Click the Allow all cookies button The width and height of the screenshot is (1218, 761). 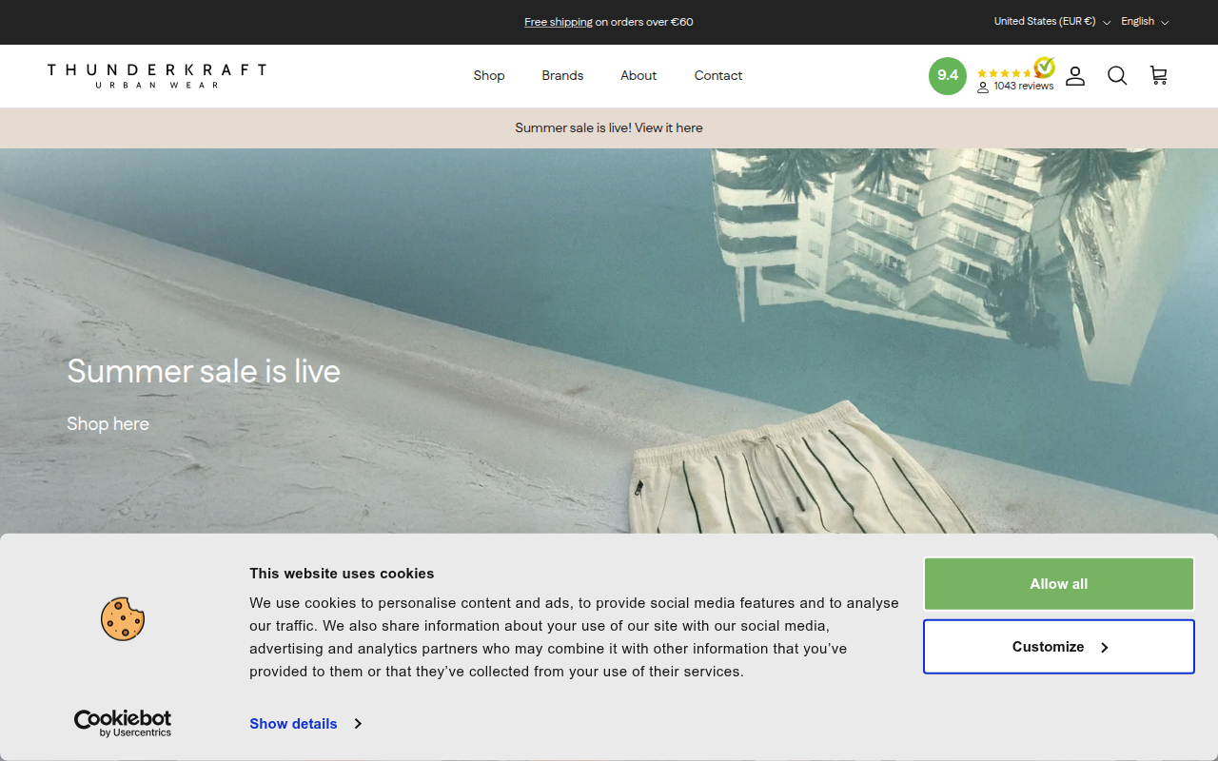pyautogui.click(x=1059, y=584)
